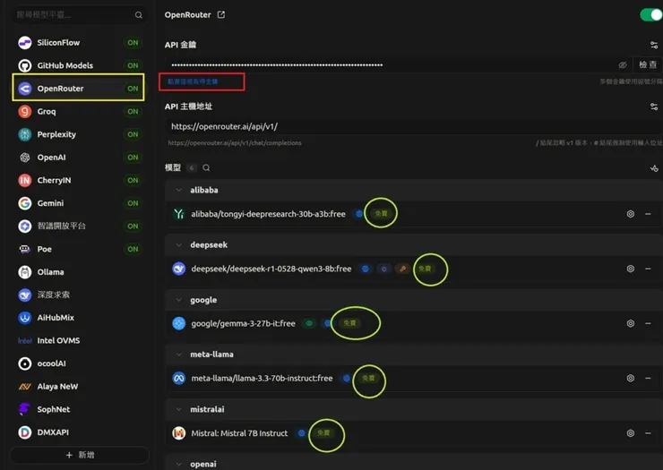
Task: Click the Mistral model logo icon
Action: point(179,433)
